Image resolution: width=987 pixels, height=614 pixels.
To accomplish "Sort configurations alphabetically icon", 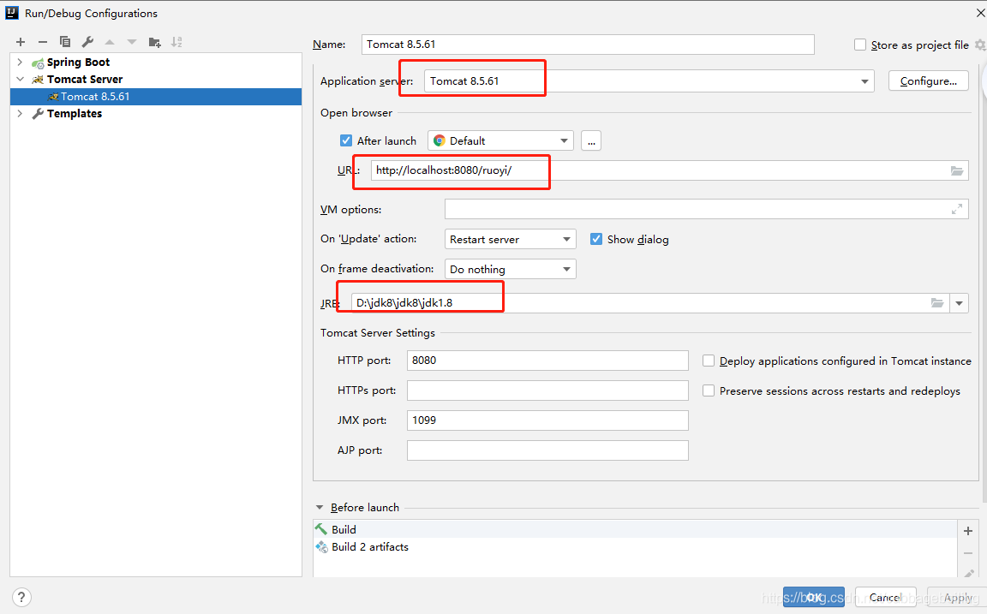I will click(176, 42).
